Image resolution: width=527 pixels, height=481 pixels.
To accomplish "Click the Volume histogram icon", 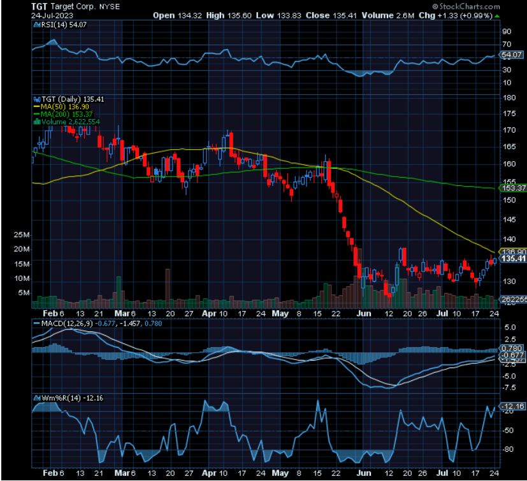I will click(36, 120).
